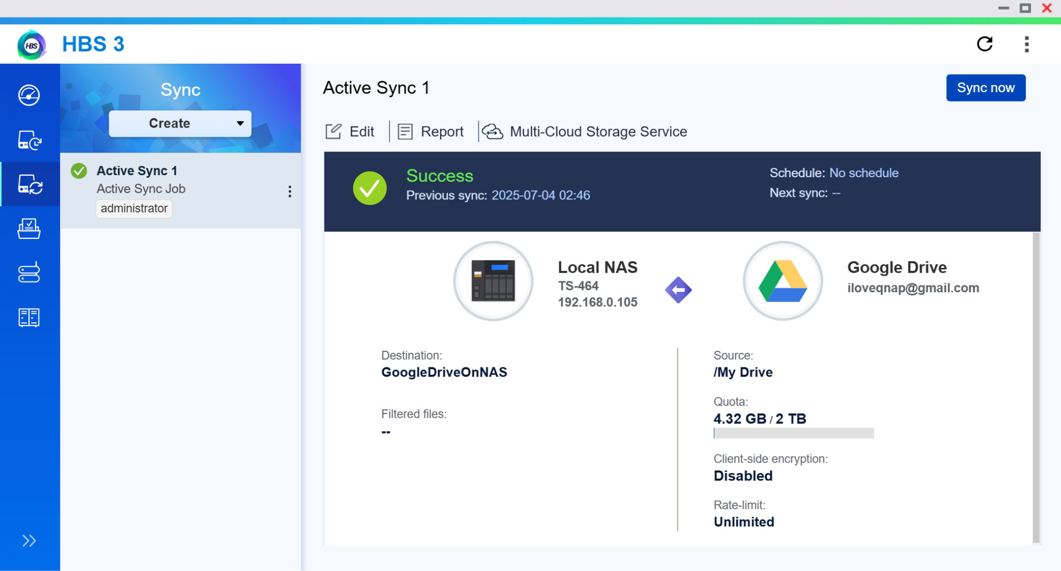Click the 4.32 GB / 2 TB quota value
The height and width of the screenshot is (571, 1061).
[759, 419]
